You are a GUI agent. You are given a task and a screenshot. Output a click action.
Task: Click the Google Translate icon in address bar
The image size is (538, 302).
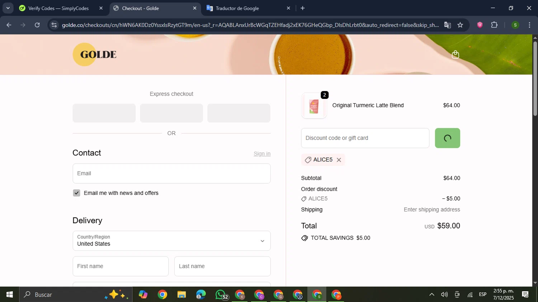[447, 25]
